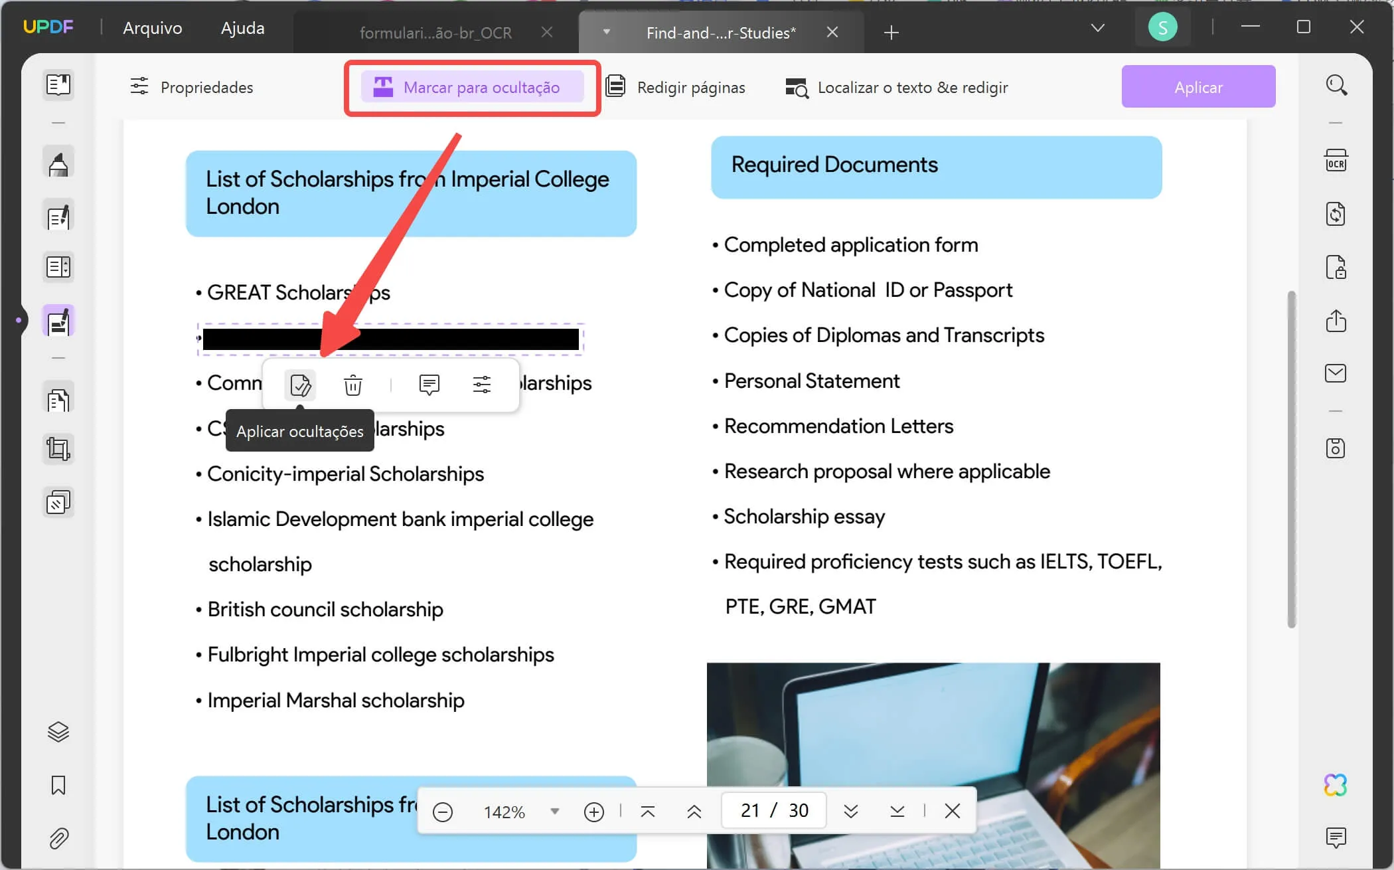Select the highlighter Comment tool
The width and height of the screenshot is (1394, 870).
click(x=58, y=163)
